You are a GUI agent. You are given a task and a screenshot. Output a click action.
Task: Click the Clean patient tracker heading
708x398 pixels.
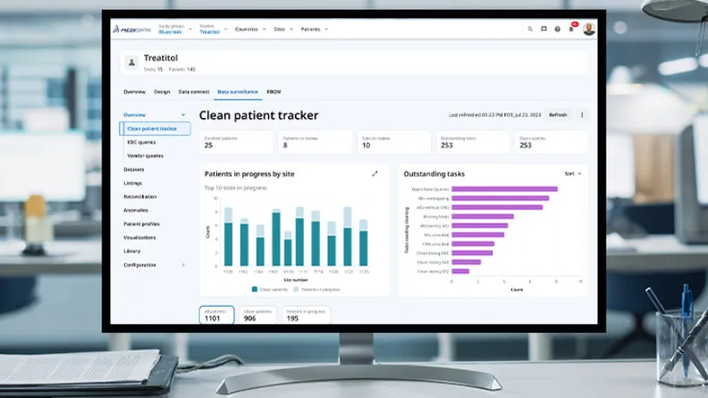coord(259,115)
